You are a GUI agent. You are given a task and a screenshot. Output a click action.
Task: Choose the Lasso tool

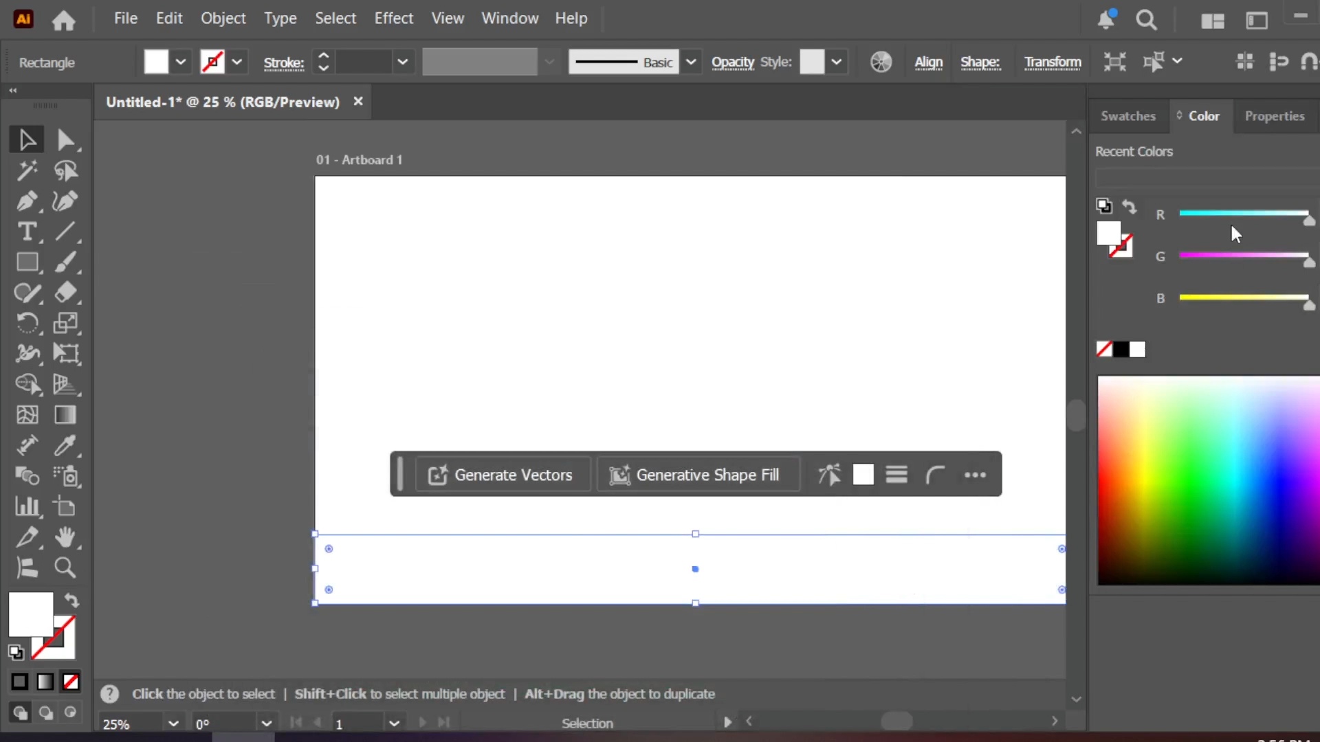pos(65,170)
